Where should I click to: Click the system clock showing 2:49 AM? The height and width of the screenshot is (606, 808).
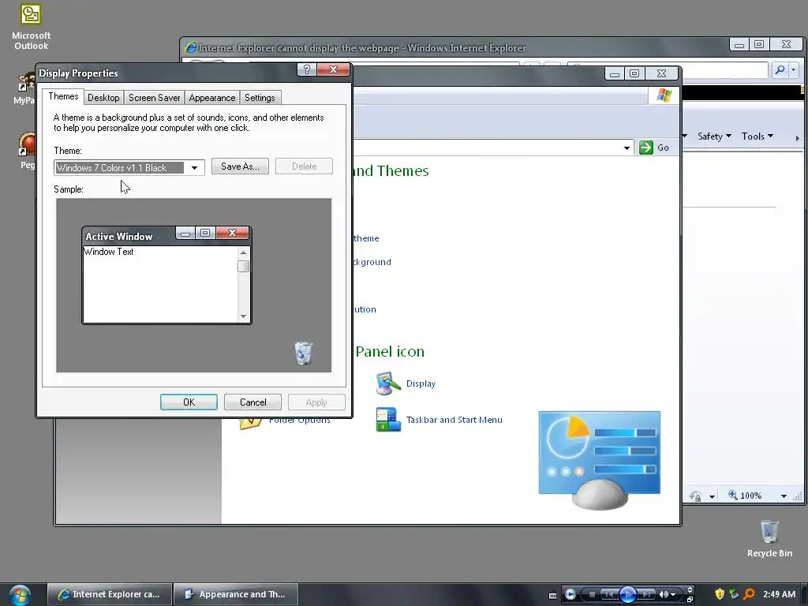(779, 594)
